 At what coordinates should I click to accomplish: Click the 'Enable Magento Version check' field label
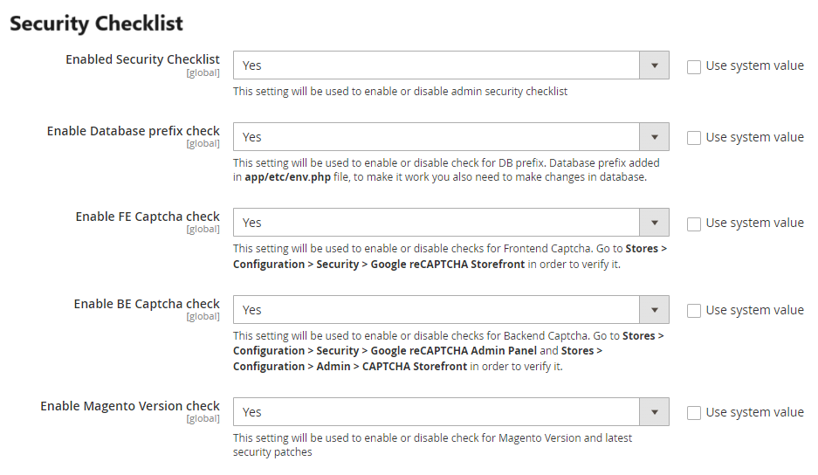pyautogui.click(x=130, y=406)
